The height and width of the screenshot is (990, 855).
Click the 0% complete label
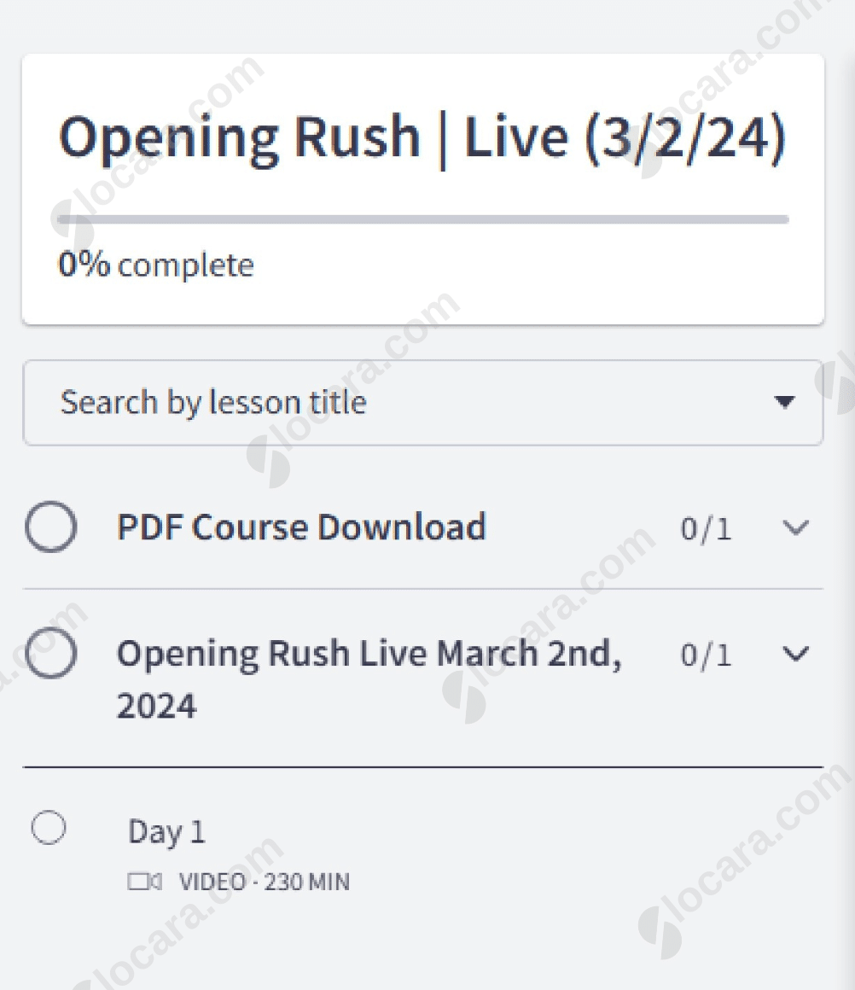(x=156, y=265)
